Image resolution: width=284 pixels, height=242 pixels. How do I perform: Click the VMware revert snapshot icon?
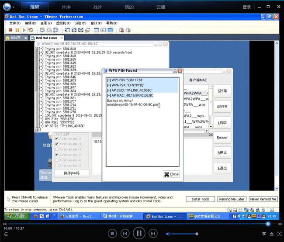coord(49,30)
